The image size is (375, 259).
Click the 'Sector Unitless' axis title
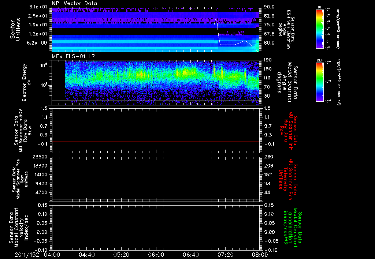click(15, 29)
